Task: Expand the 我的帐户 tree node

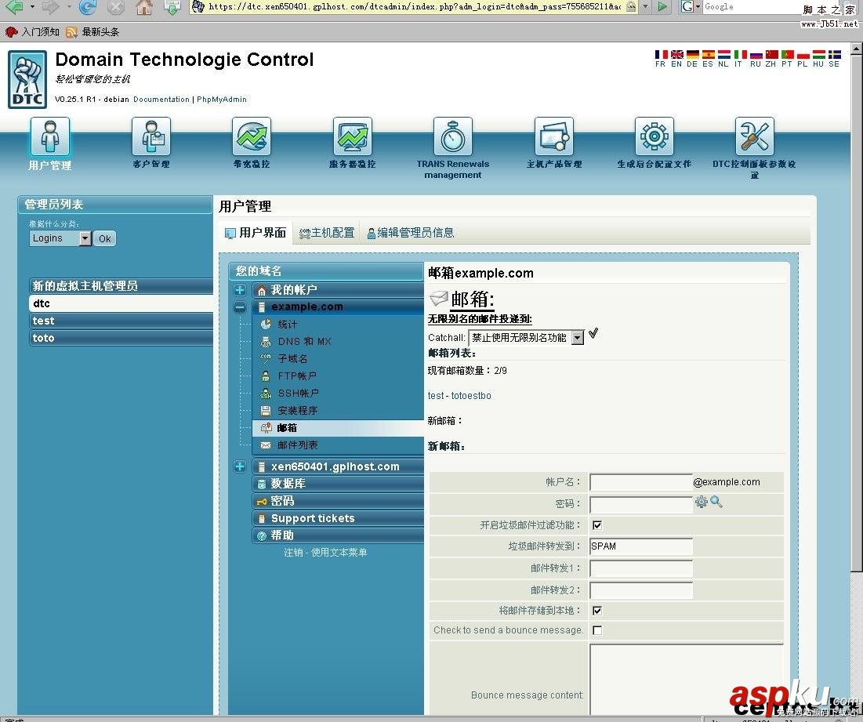Action: point(240,290)
